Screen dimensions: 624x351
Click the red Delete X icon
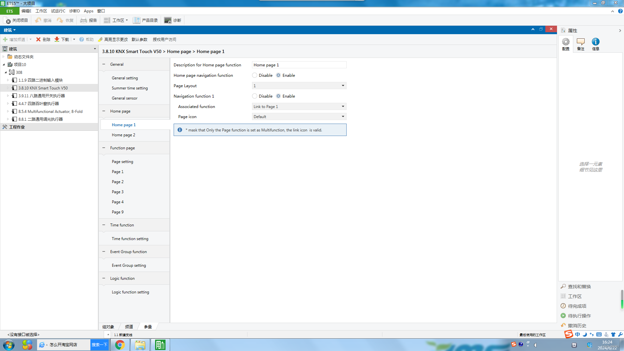(38, 39)
